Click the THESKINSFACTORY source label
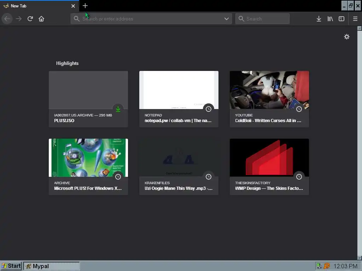Image resolution: width=362 pixels, height=271 pixels. point(252,183)
